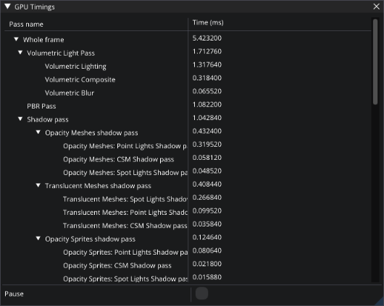This screenshot has width=384, height=306.
Task: Click the 1.042840 shadow pass time
Action: click(x=207, y=118)
